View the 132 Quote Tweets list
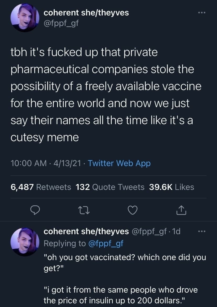This screenshot has width=217, height=307. point(110,187)
